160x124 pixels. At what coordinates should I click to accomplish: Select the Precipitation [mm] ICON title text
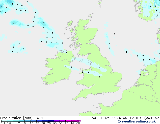tap(21, 118)
